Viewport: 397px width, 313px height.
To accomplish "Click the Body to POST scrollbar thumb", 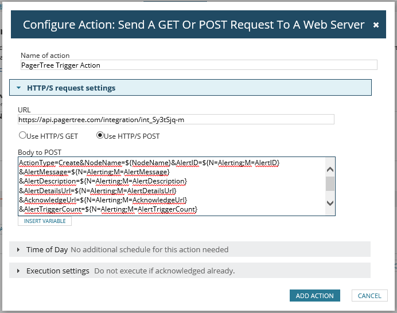I will coord(330,183).
